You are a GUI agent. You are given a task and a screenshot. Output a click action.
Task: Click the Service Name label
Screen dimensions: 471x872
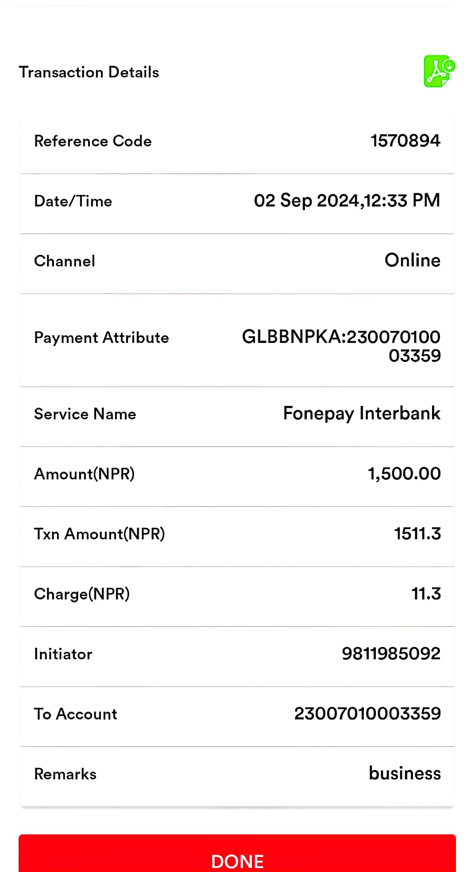85,414
